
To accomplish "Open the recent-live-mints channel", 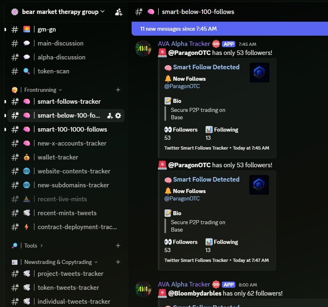I will point(66,199).
